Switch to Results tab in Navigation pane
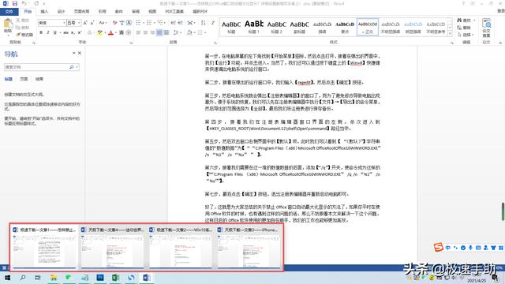Viewport: 505px width, 284px height. [x=39, y=79]
